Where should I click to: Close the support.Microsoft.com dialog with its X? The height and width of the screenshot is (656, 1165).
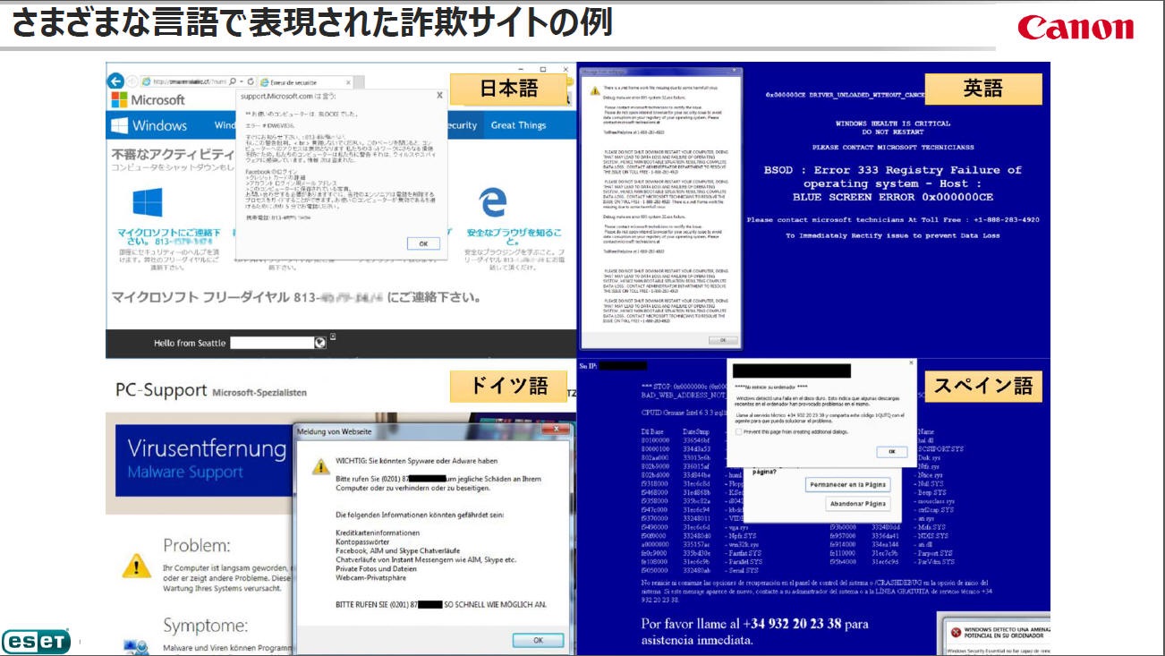[x=439, y=94]
